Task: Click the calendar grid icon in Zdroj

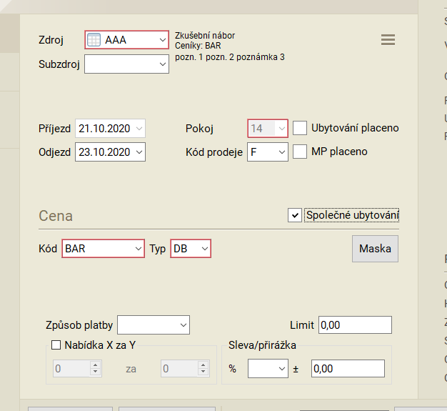Action: pos(94,40)
